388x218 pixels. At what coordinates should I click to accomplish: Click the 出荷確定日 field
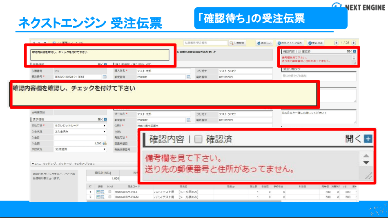(x=80, y=112)
